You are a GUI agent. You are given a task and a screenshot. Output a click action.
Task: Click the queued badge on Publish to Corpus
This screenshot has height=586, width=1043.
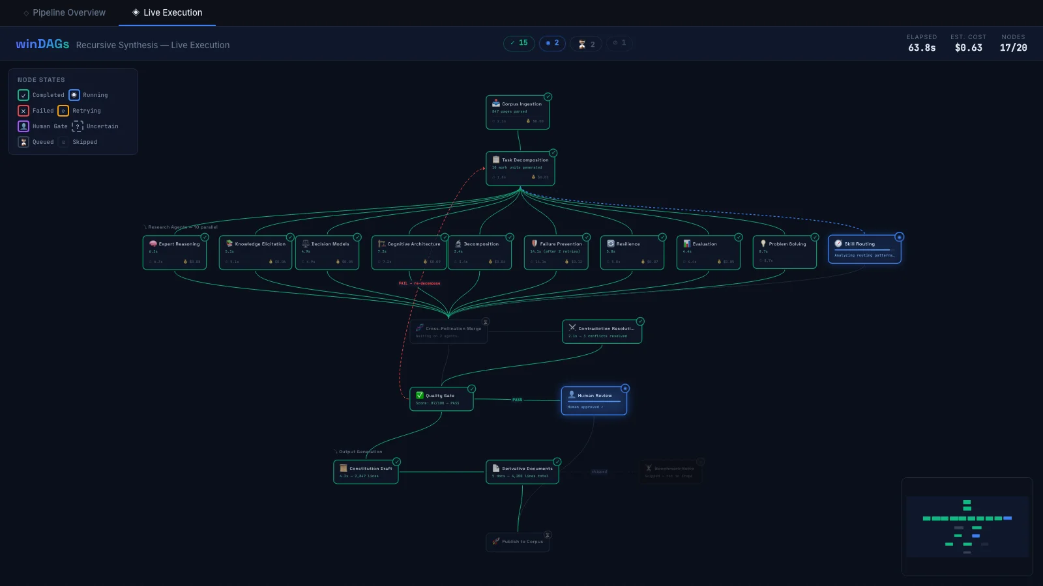tap(548, 535)
